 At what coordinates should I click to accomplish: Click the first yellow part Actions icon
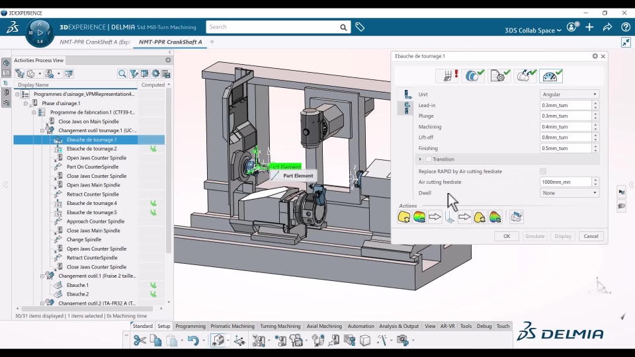tap(403, 217)
